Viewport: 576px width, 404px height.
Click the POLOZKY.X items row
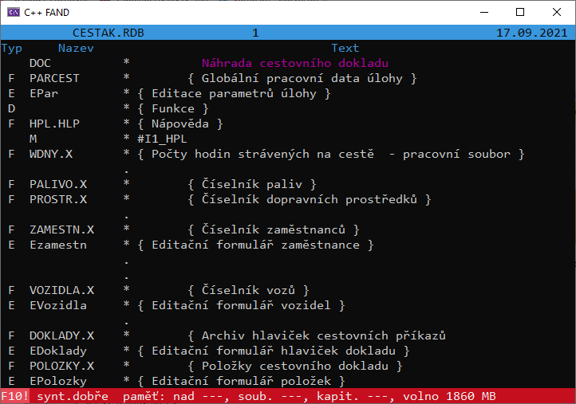(x=62, y=366)
